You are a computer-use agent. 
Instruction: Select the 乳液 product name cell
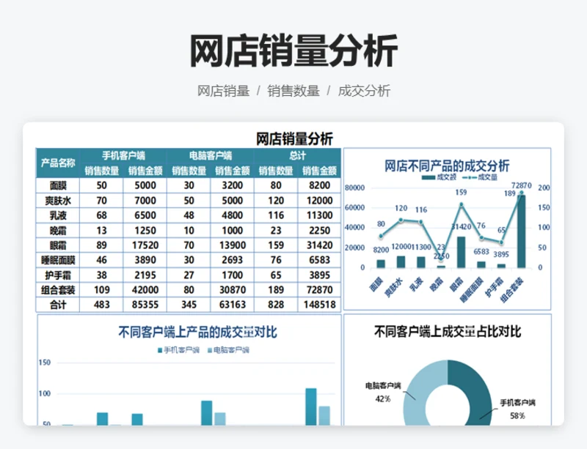(x=58, y=215)
